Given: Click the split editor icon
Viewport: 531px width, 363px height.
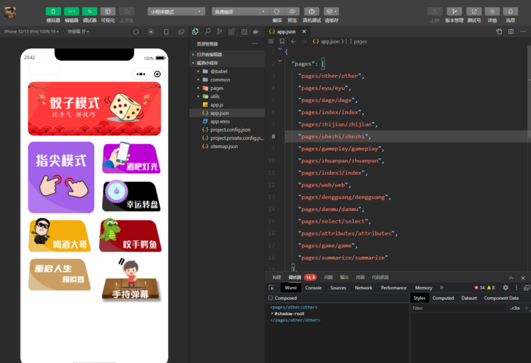Looking at the screenshot, I should 511,32.
